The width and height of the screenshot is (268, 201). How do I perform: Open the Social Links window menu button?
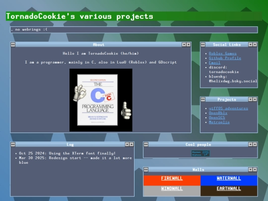pos(203,45)
